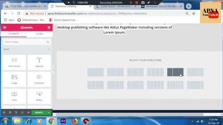
Task: Choose the wide-left narrow-right column structure
Action: (x=195, y=72)
